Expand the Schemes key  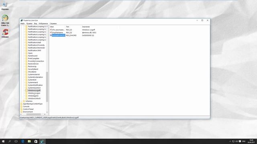(x=21, y=101)
